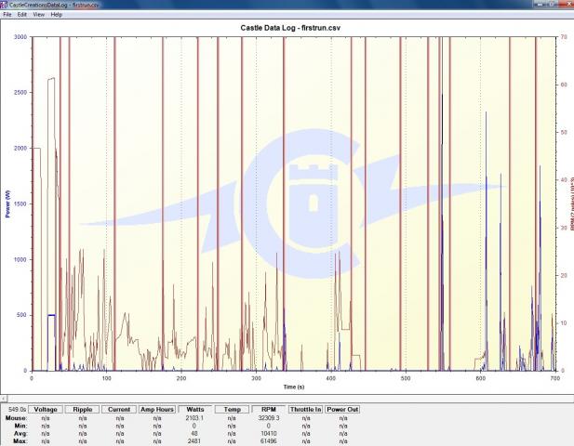Toggle the Current data series button
574x446 pixels.
click(119, 410)
